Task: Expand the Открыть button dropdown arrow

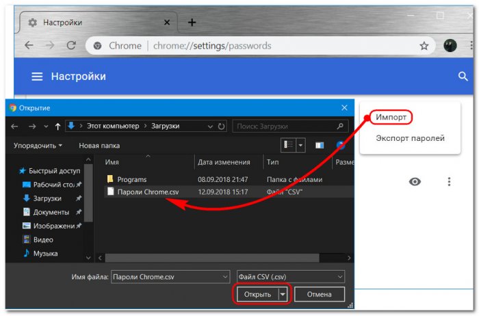Action: (x=283, y=294)
